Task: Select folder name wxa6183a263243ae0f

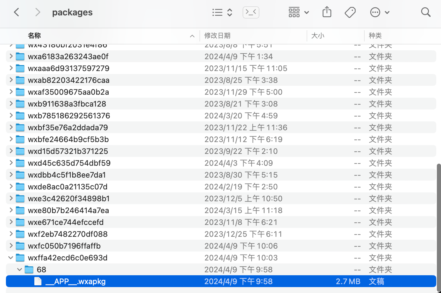Action: (x=68, y=57)
